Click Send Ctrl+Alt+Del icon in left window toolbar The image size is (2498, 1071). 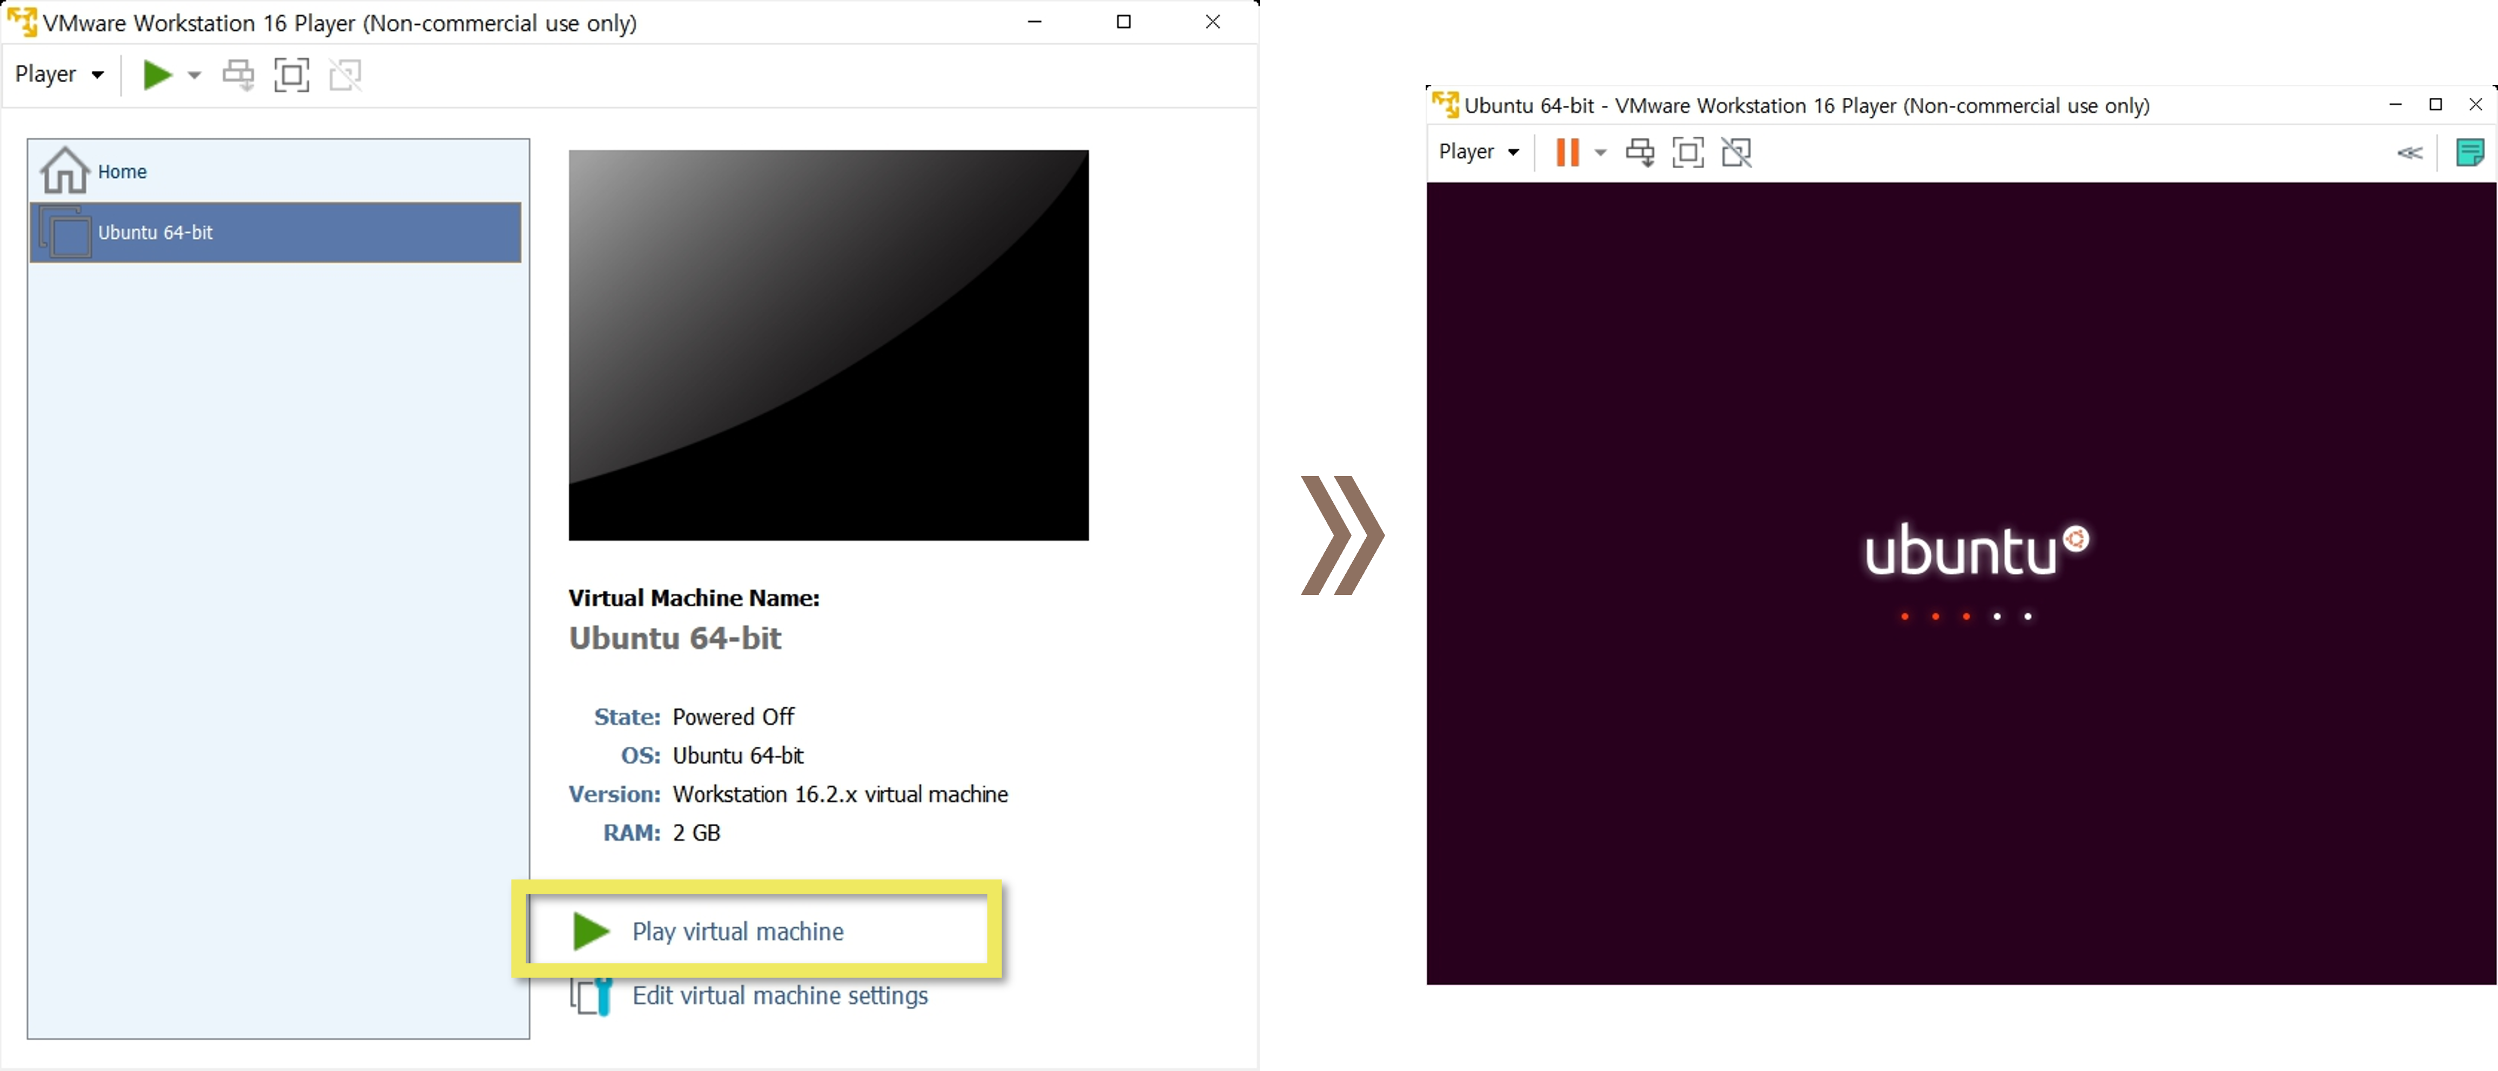tap(239, 75)
